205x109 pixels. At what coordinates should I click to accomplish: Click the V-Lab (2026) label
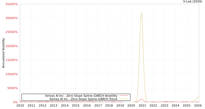point(193,2)
